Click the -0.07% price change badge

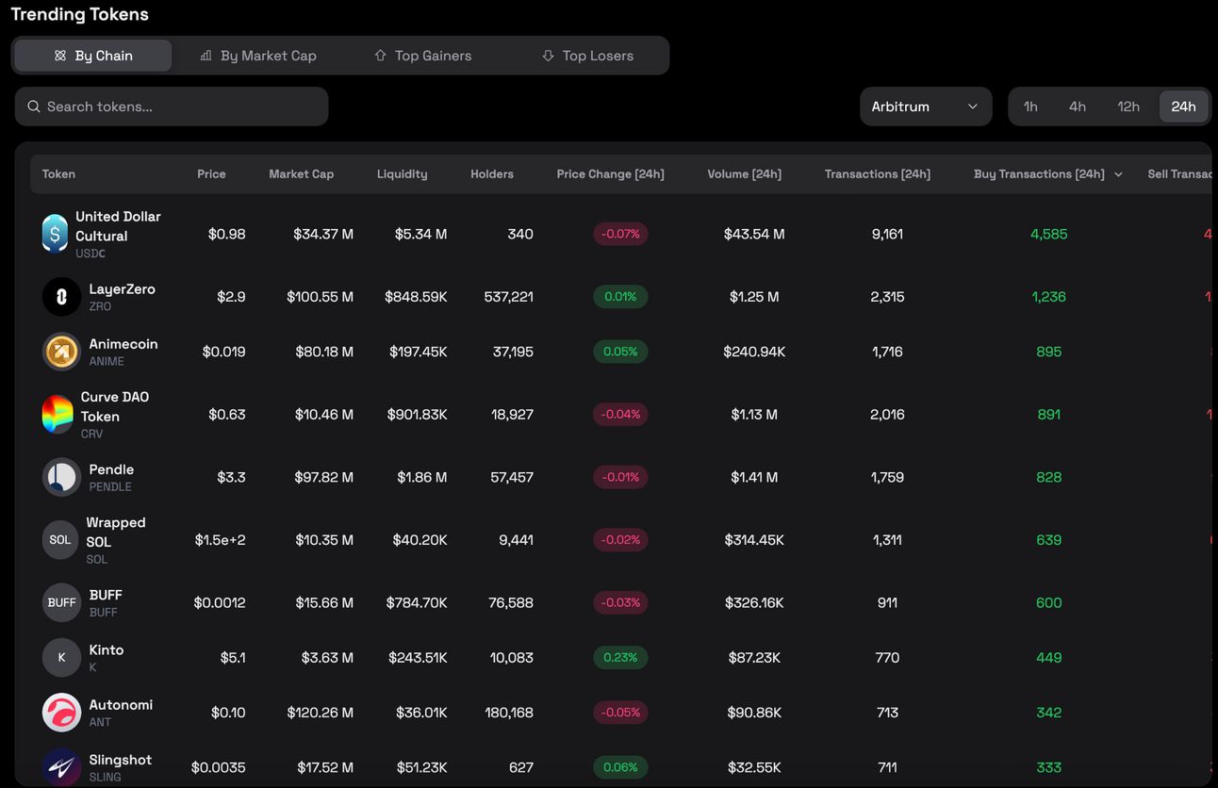620,234
